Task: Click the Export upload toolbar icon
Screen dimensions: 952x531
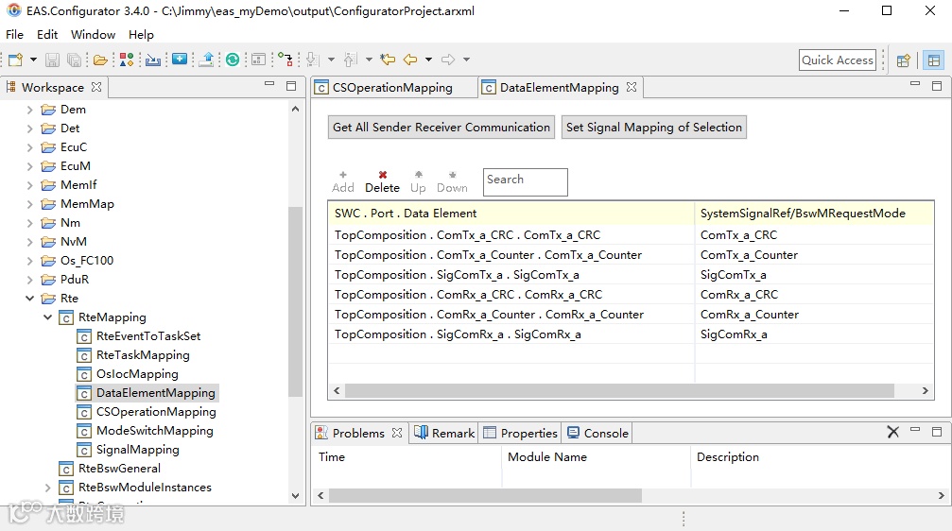Action: [x=207, y=60]
